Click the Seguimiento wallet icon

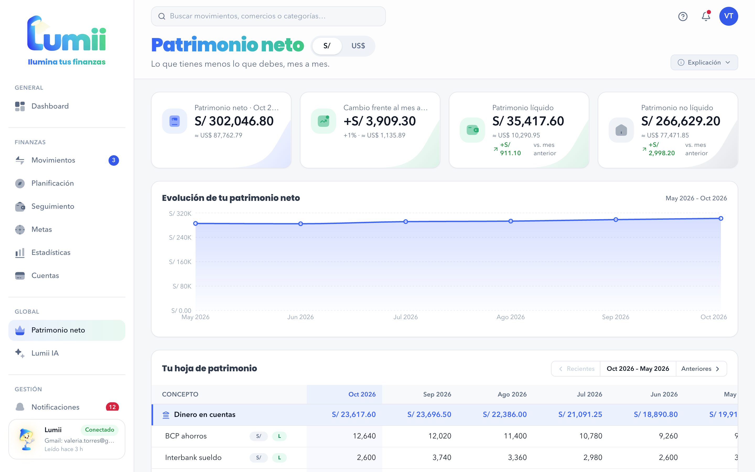pyautogui.click(x=20, y=206)
